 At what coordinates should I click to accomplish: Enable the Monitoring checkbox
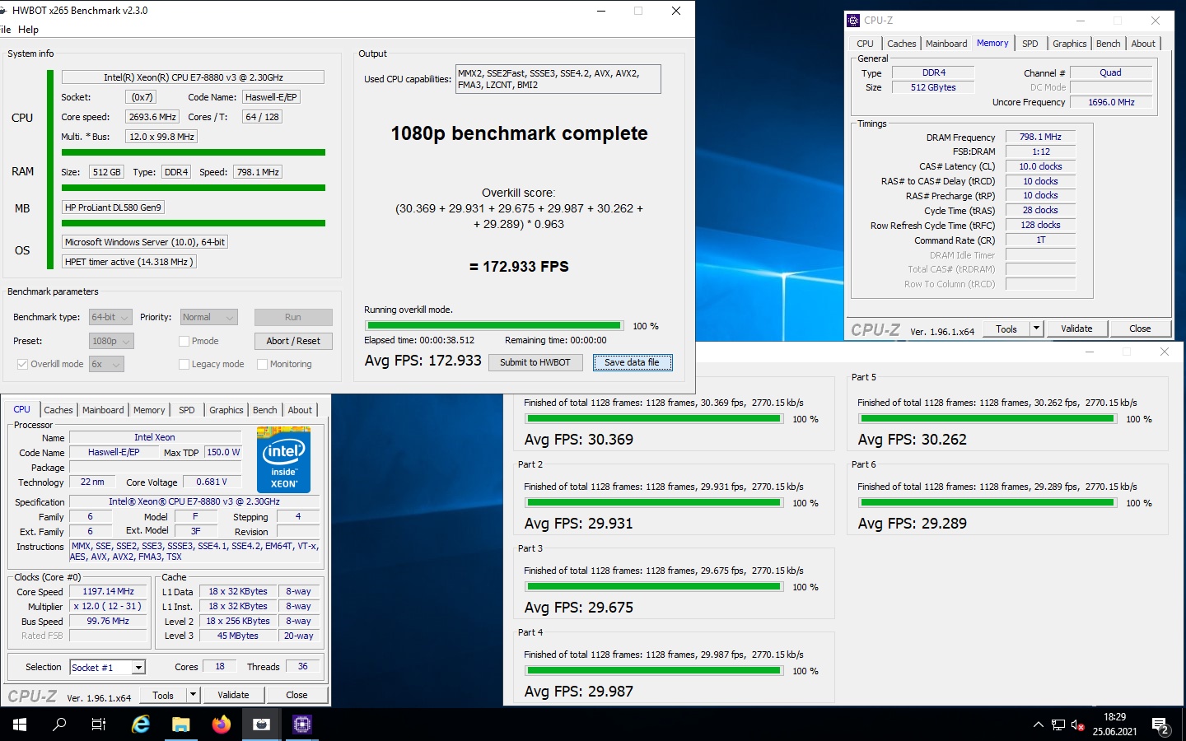click(x=263, y=364)
